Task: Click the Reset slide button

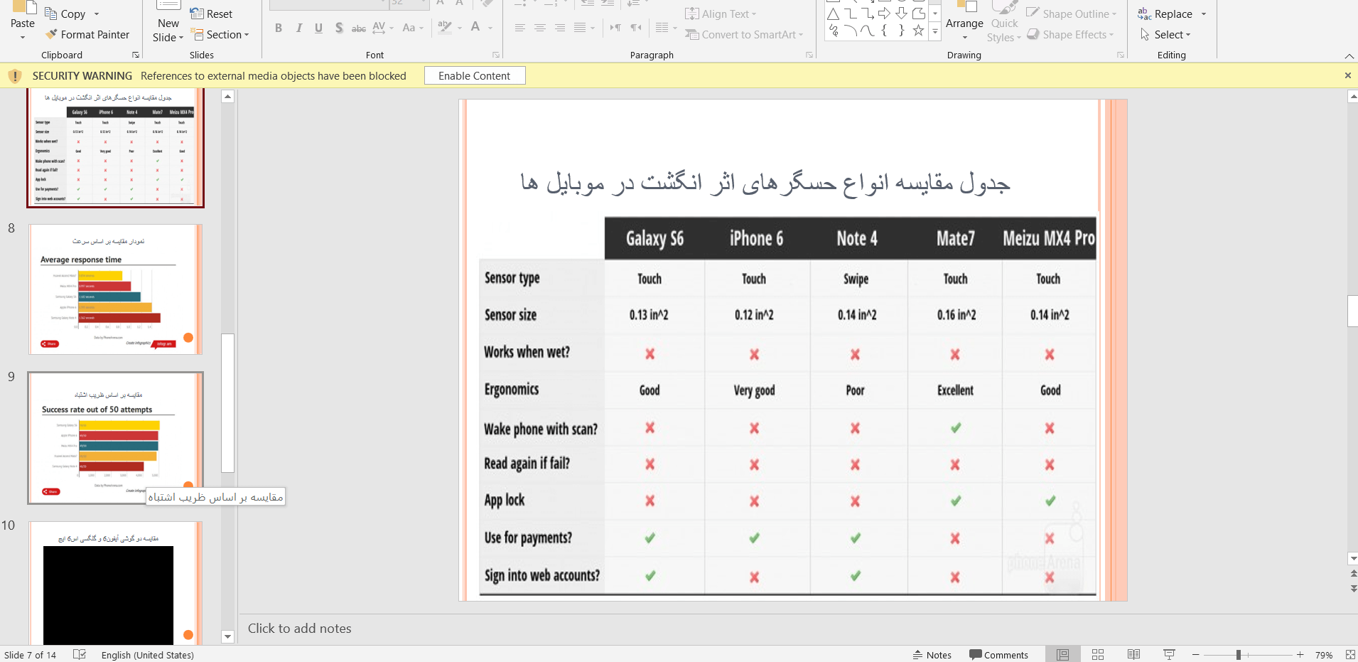Action: tap(212, 14)
